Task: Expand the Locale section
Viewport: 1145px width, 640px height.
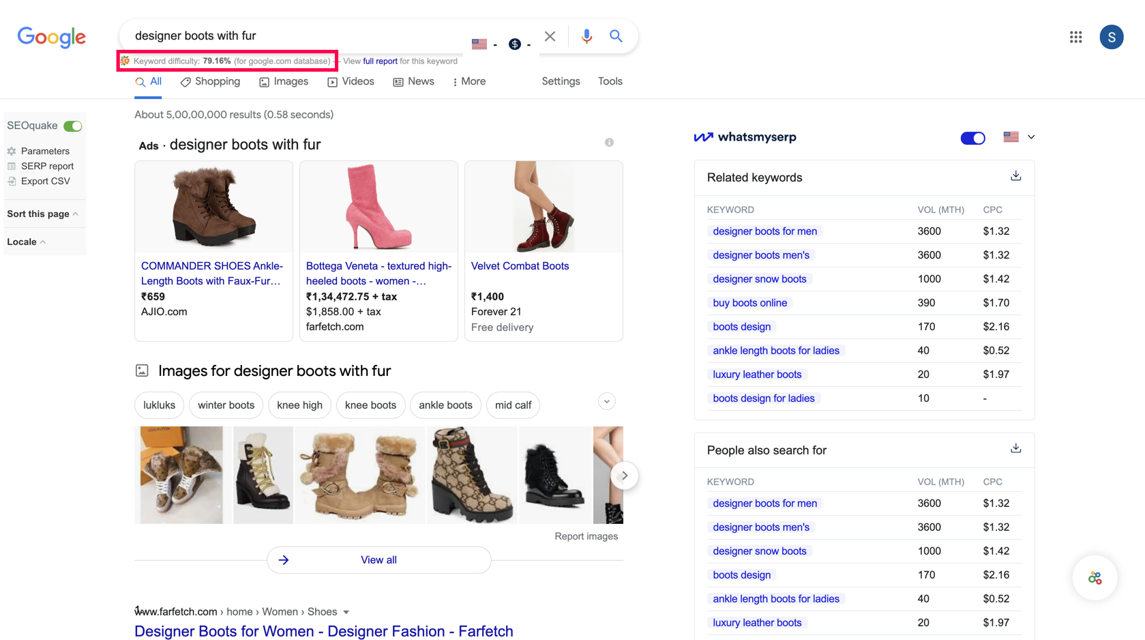Action: (x=26, y=242)
